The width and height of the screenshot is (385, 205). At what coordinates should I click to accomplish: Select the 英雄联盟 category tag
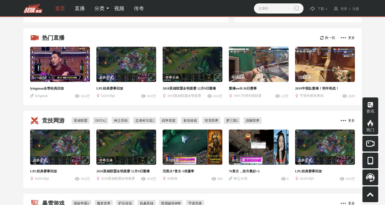click(81, 121)
